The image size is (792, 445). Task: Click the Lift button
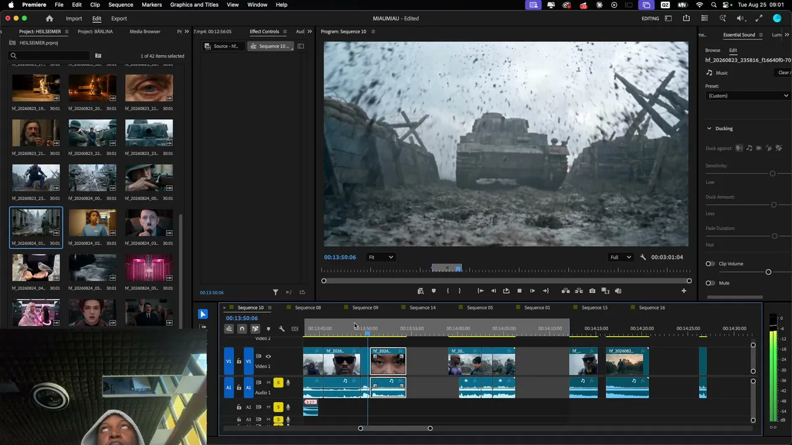tap(566, 291)
